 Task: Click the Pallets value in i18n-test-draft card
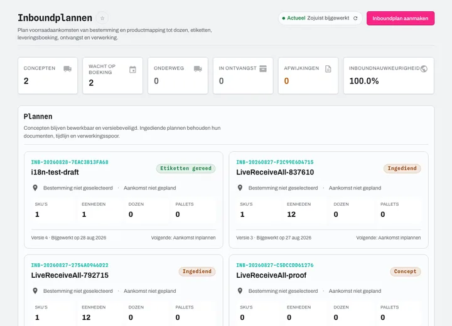pyautogui.click(x=178, y=214)
